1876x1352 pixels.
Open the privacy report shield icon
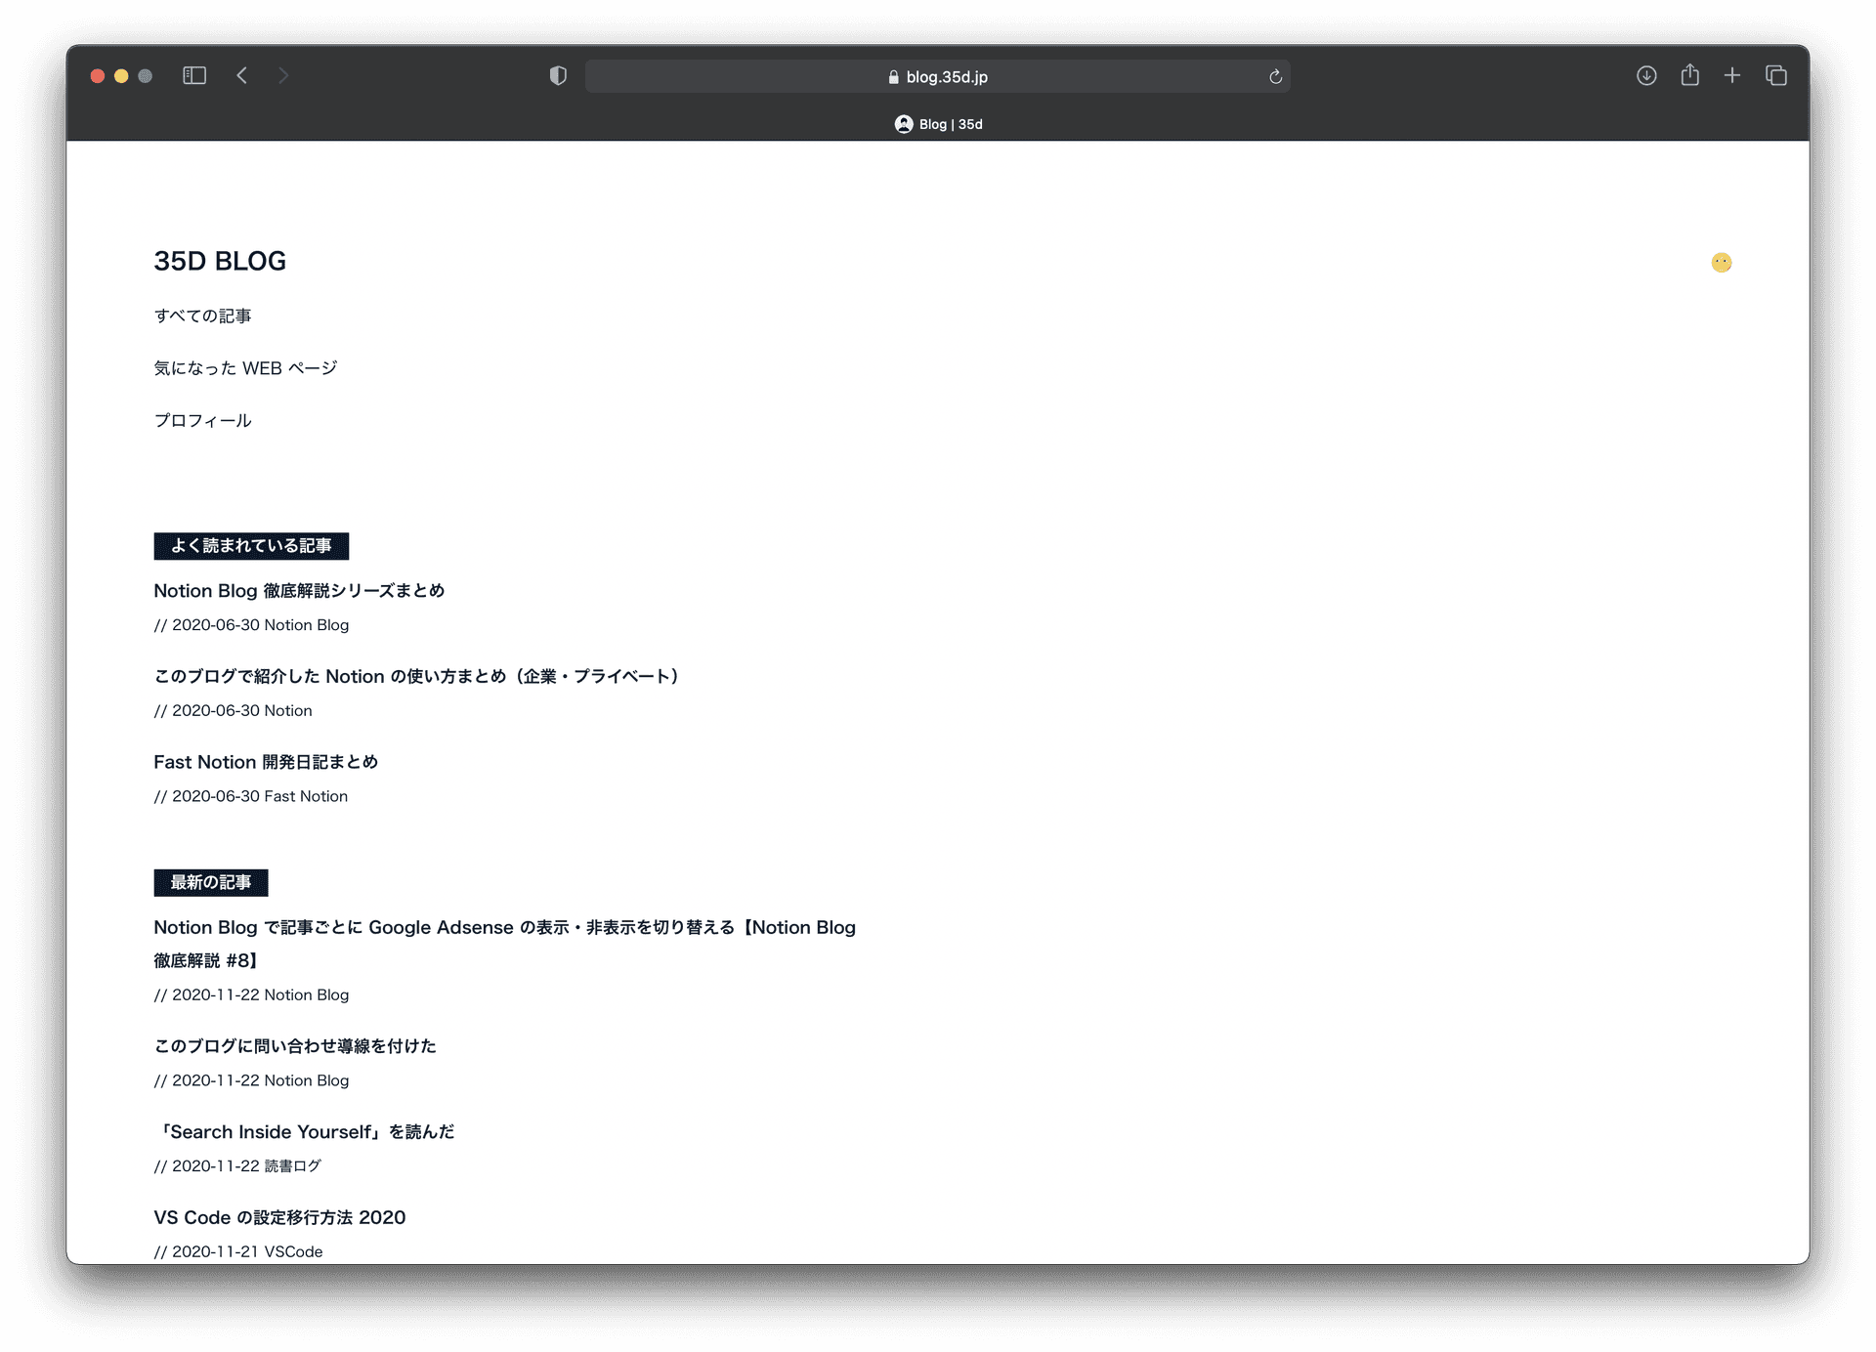[558, 75]
